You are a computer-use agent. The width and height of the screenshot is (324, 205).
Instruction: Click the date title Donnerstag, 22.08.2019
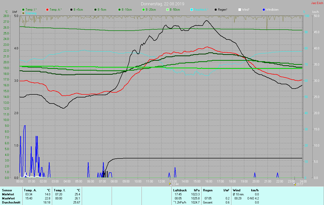[x=163, y=4]
